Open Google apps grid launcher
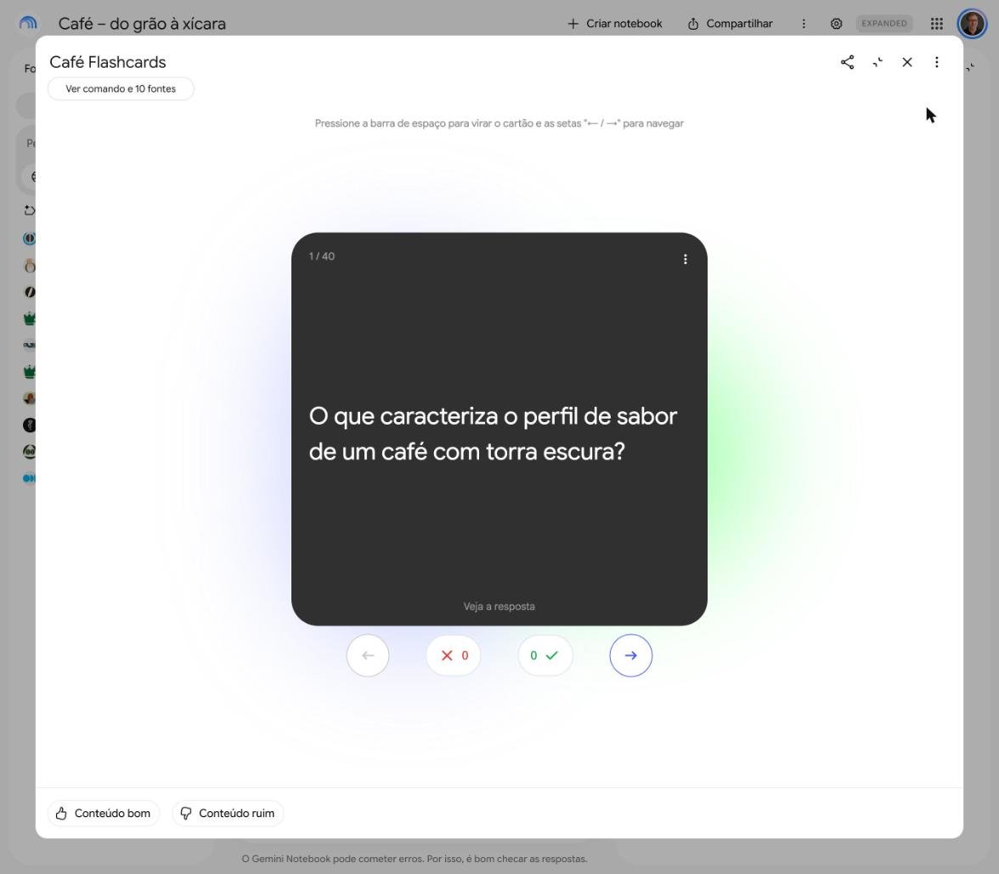The image size is (999, 874). [x=936, y=24]
